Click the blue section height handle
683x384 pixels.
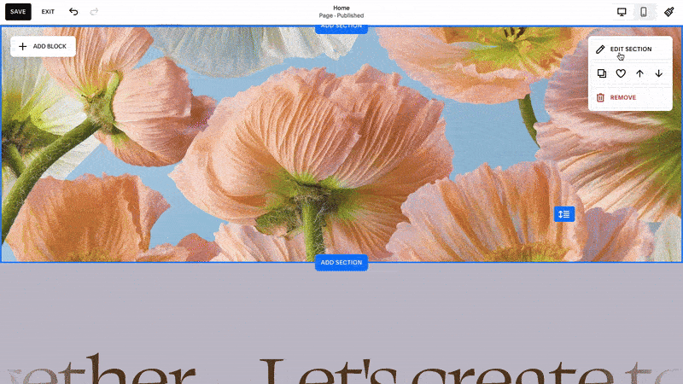564,214
